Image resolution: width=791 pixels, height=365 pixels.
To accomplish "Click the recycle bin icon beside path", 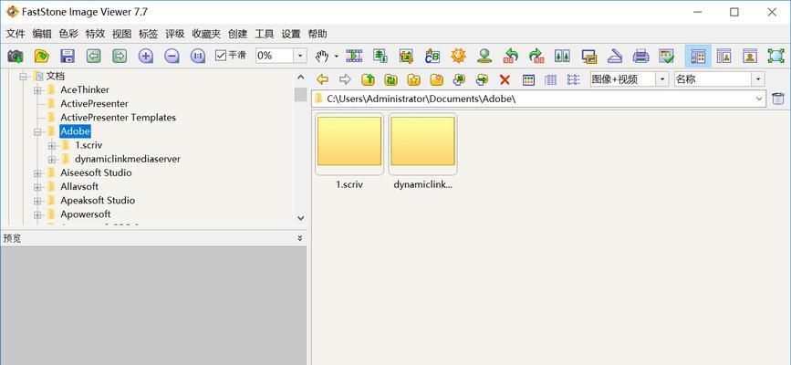I will coord(778,99).
